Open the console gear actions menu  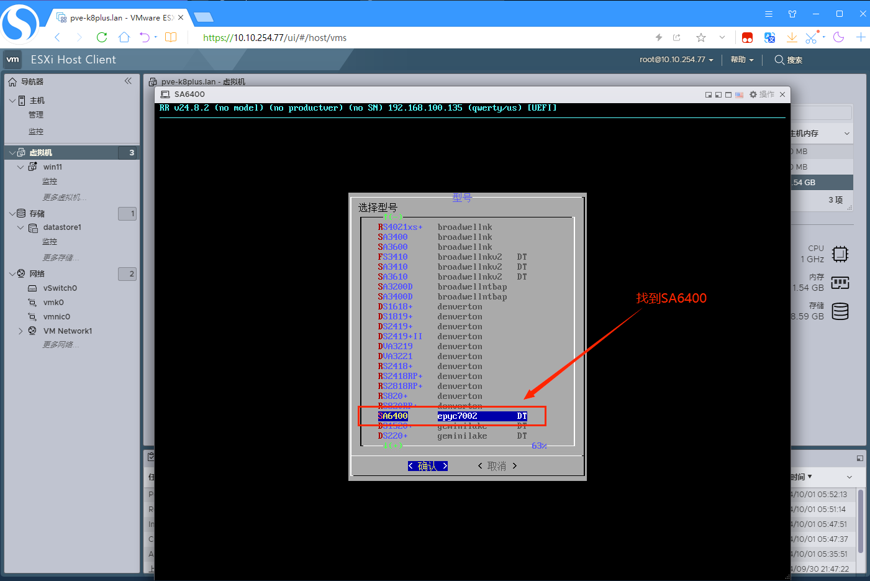tap(762, 94)
